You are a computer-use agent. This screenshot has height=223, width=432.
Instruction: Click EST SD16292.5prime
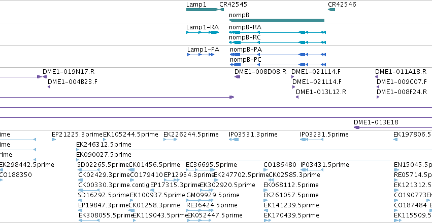[x=80, y=201]
